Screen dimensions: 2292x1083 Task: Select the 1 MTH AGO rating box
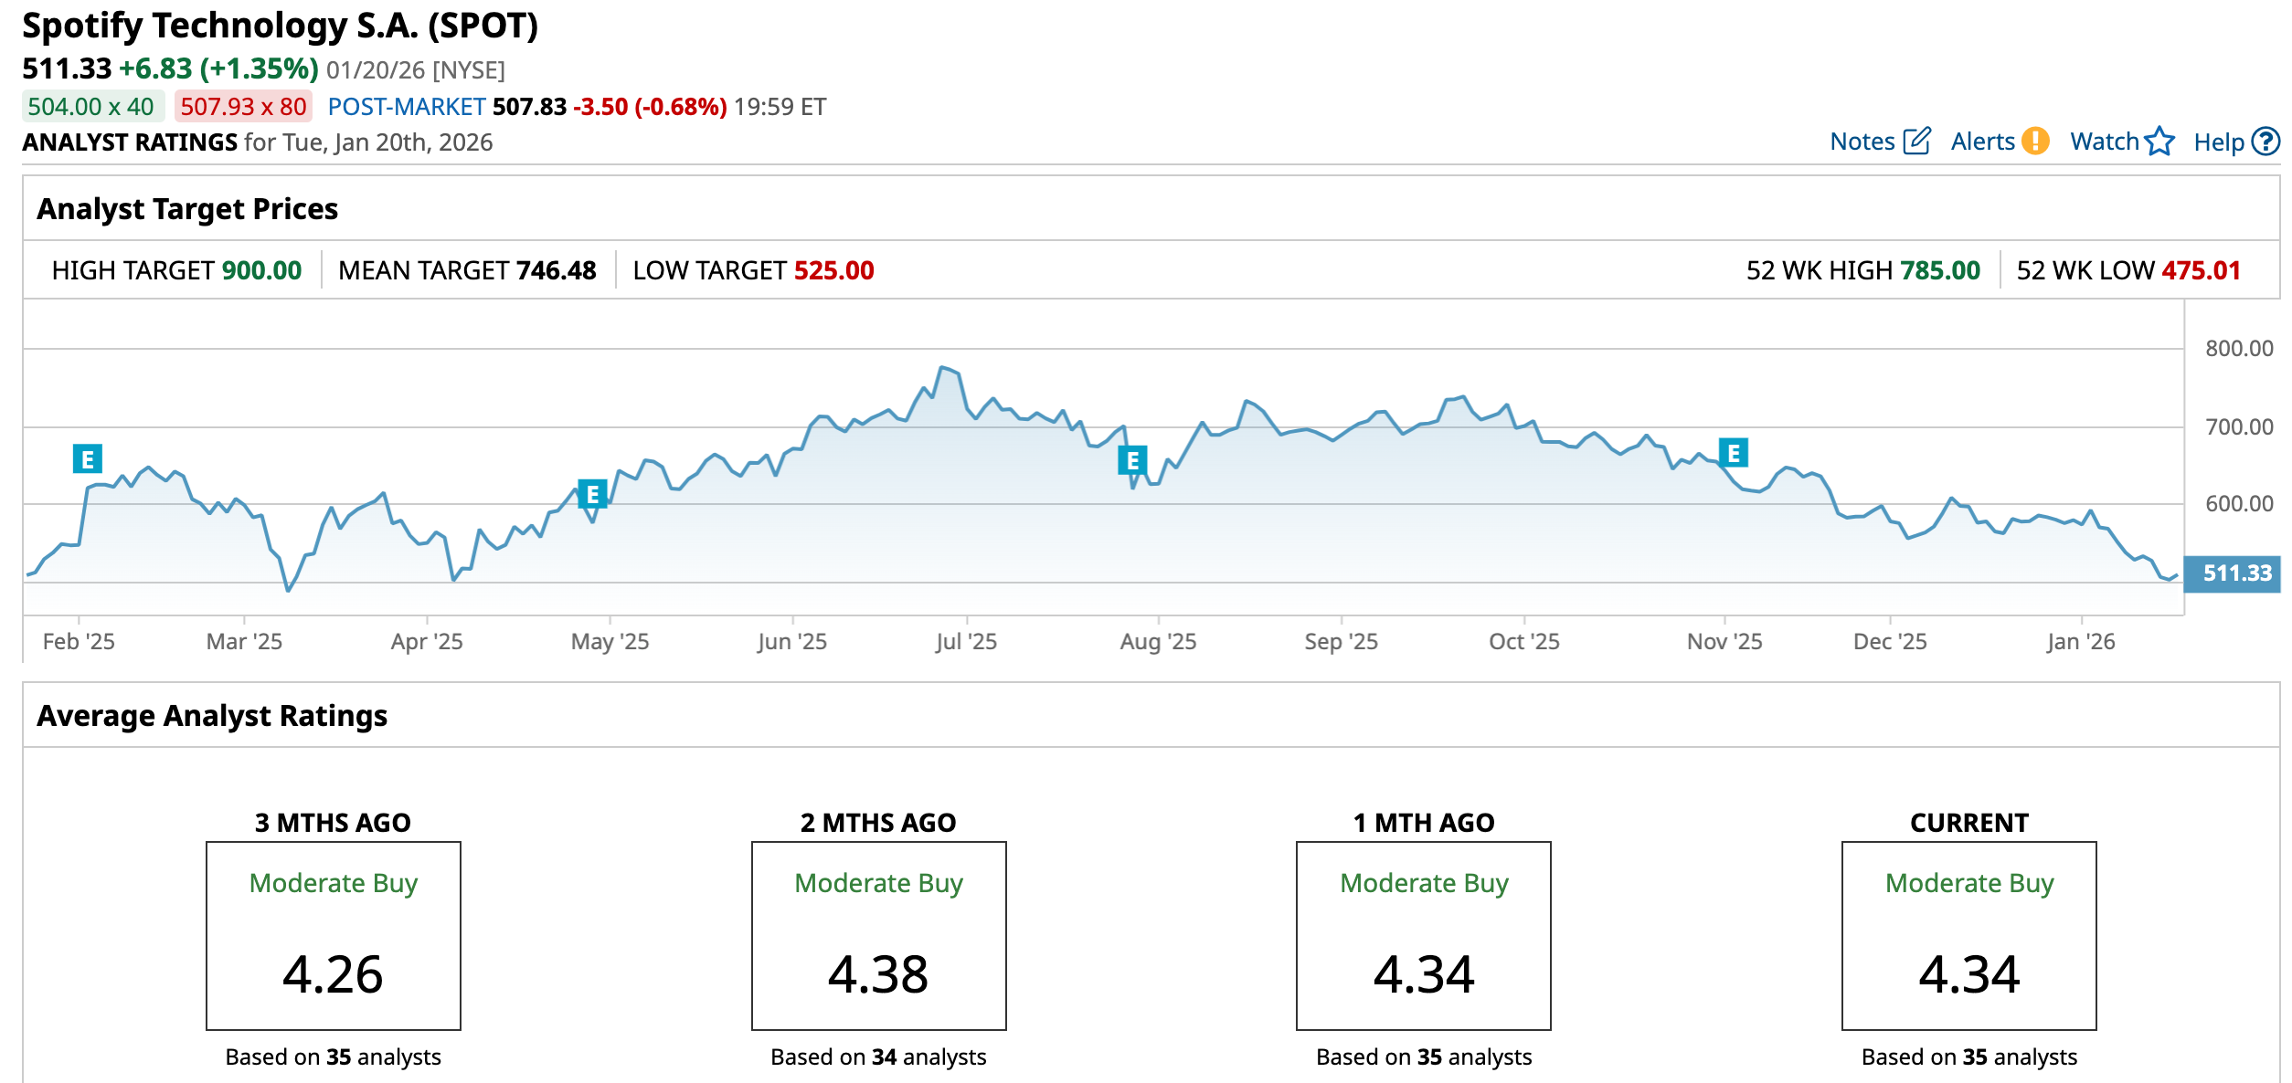point(1423,935)
